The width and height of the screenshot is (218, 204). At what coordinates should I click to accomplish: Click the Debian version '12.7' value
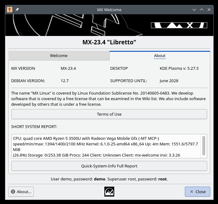pyautogui.click(x=65, y=81)
